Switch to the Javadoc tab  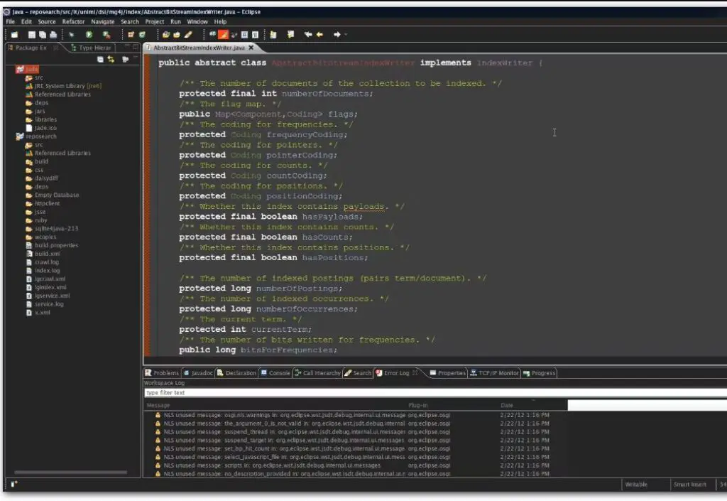click(199, 373)
